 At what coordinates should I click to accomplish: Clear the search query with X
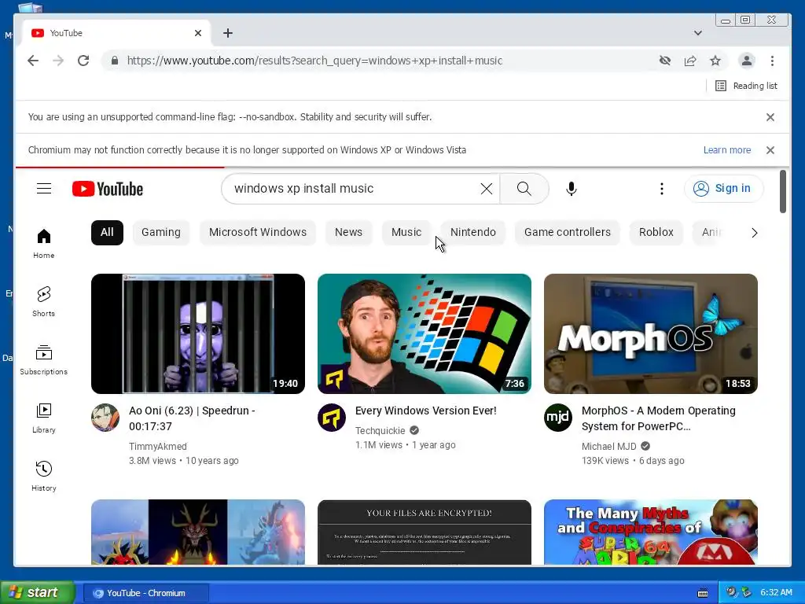486,189
